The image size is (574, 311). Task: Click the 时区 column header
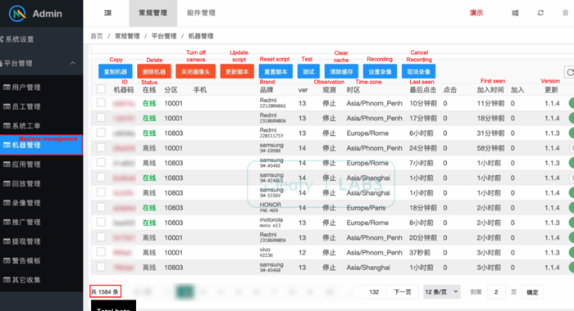(x=353, y=90)
